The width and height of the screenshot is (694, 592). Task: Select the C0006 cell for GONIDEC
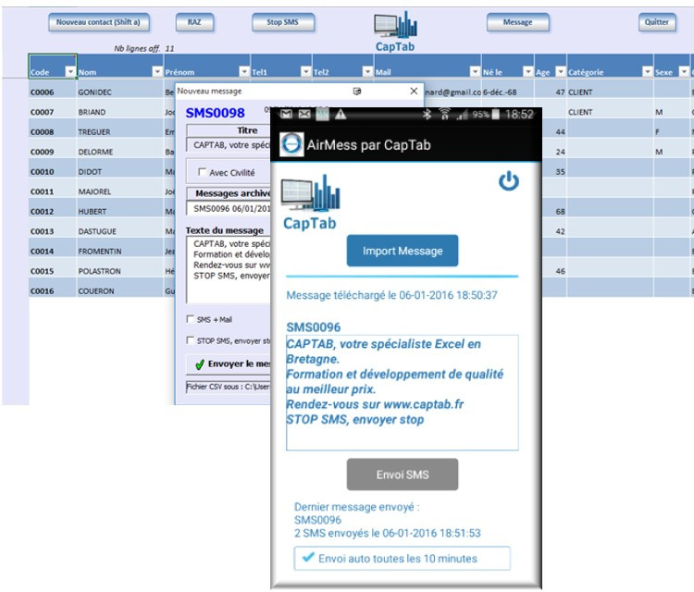coord(52,92)
